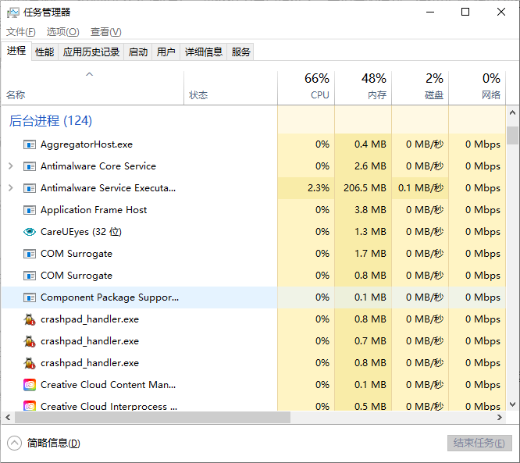Minimize the Task Manager window

coord(430,12)
